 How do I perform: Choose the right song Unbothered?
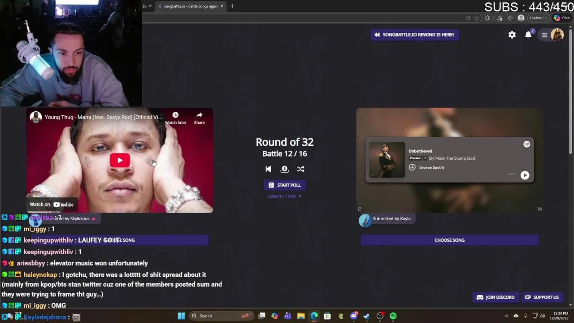pos(449,240)
